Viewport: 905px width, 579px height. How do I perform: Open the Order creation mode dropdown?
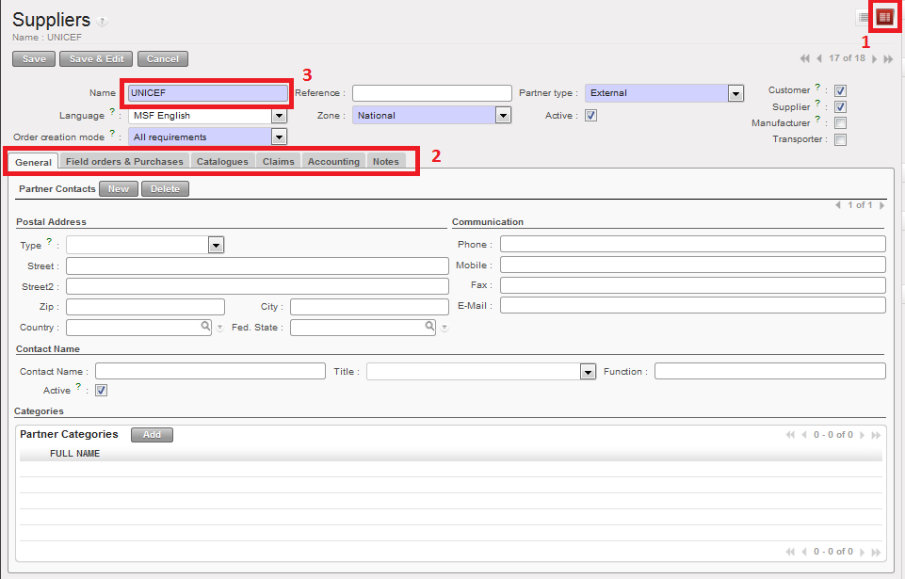(x=279, y=137)
